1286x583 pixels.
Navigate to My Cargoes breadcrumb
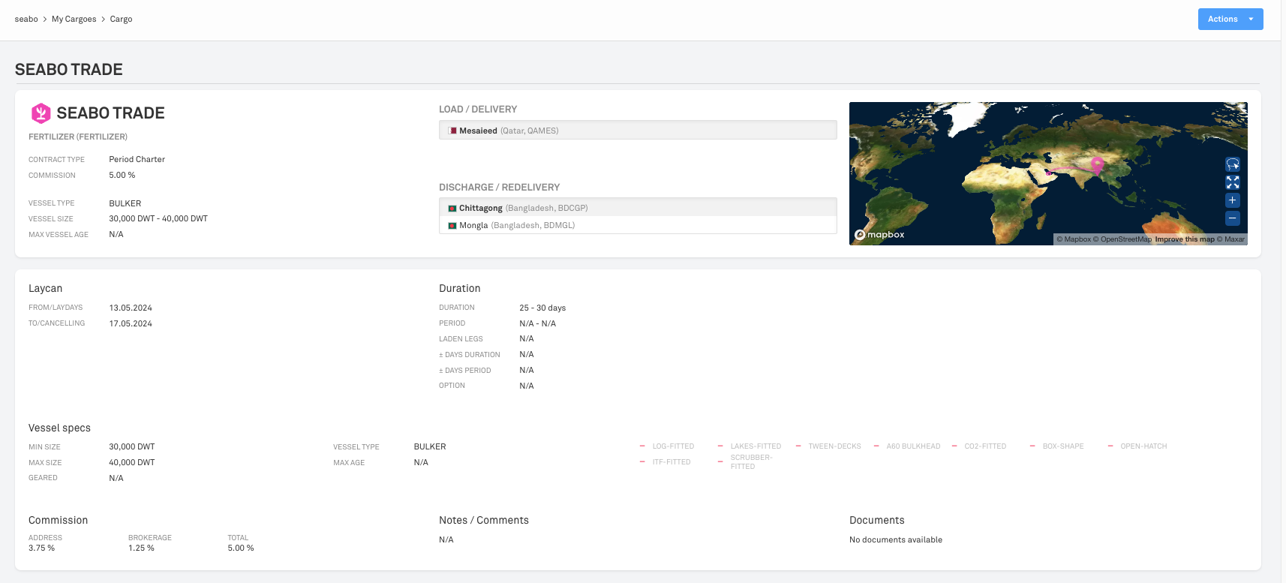pyautogui.click(x=74, y=20)
